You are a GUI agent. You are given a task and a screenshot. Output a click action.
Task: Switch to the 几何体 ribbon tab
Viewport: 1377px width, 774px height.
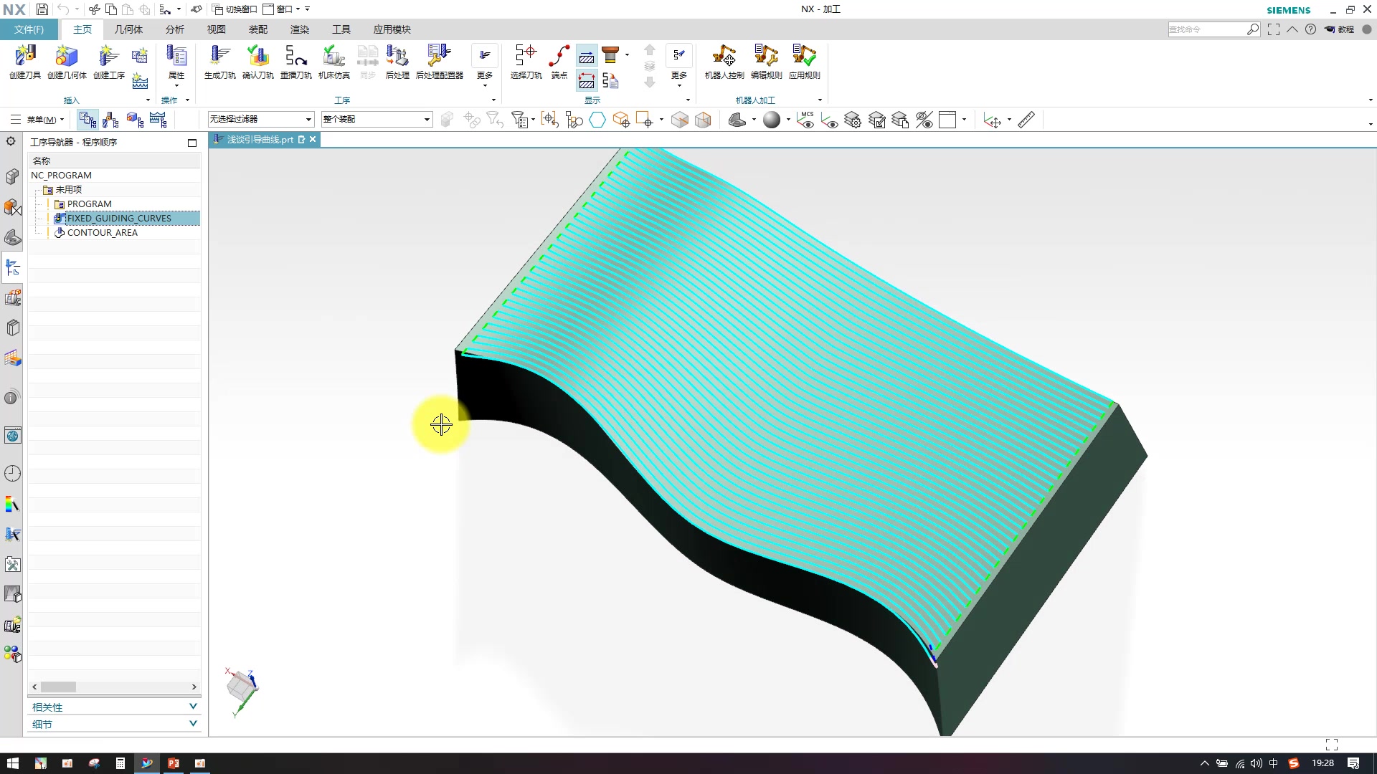[128, 29]
